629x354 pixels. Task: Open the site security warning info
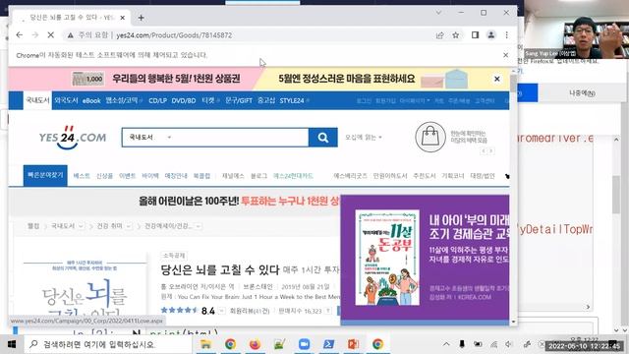pyautogui.click(x=70, y=35)
